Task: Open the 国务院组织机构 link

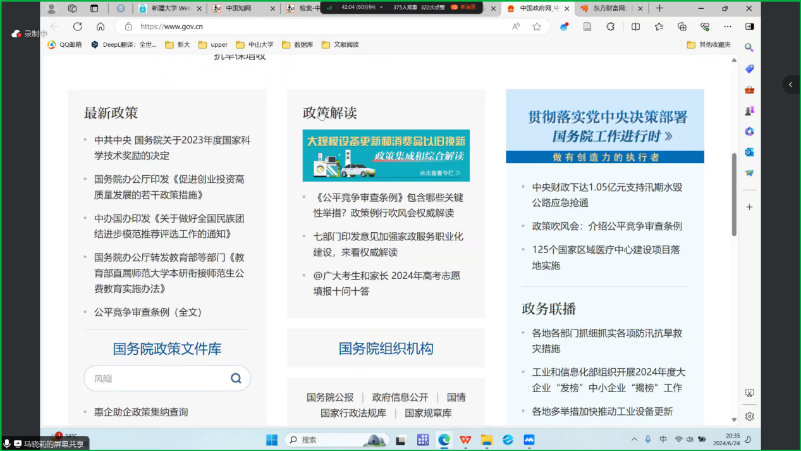Action: (386, 349)
